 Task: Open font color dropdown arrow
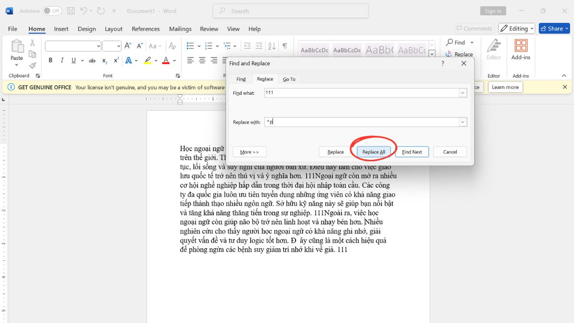click(175, 60)
